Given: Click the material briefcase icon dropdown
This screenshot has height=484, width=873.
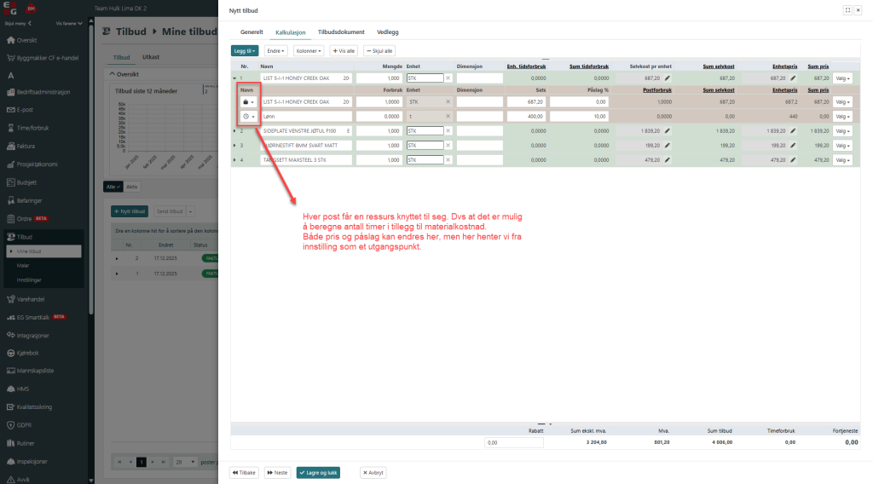Looking at the screenshot, I should point(248,102).
